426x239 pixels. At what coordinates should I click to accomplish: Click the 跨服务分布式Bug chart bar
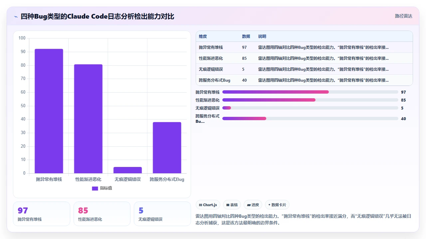click(167, 148)
